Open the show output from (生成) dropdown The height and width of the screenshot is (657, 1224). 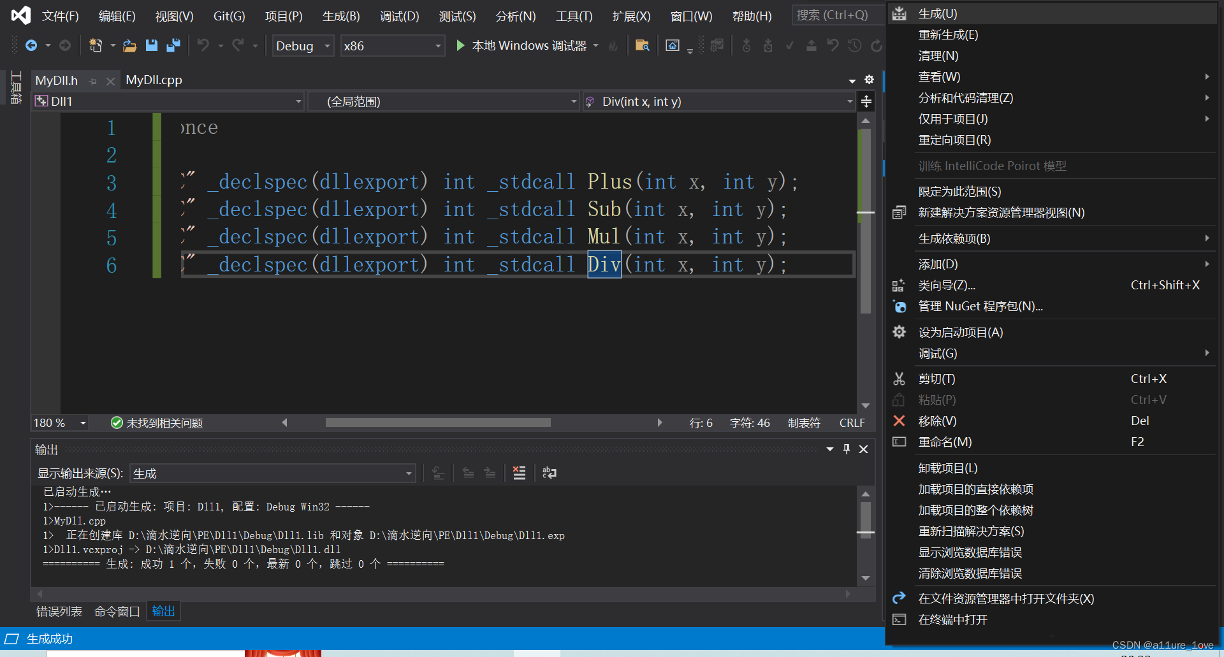273,473
